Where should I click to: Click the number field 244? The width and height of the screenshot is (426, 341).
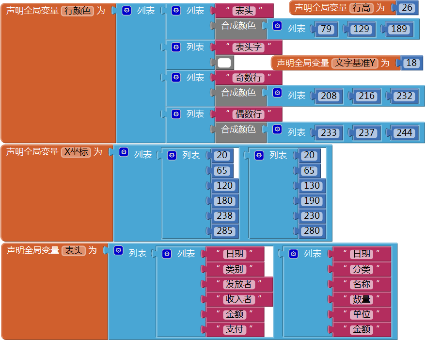[404, 133]
